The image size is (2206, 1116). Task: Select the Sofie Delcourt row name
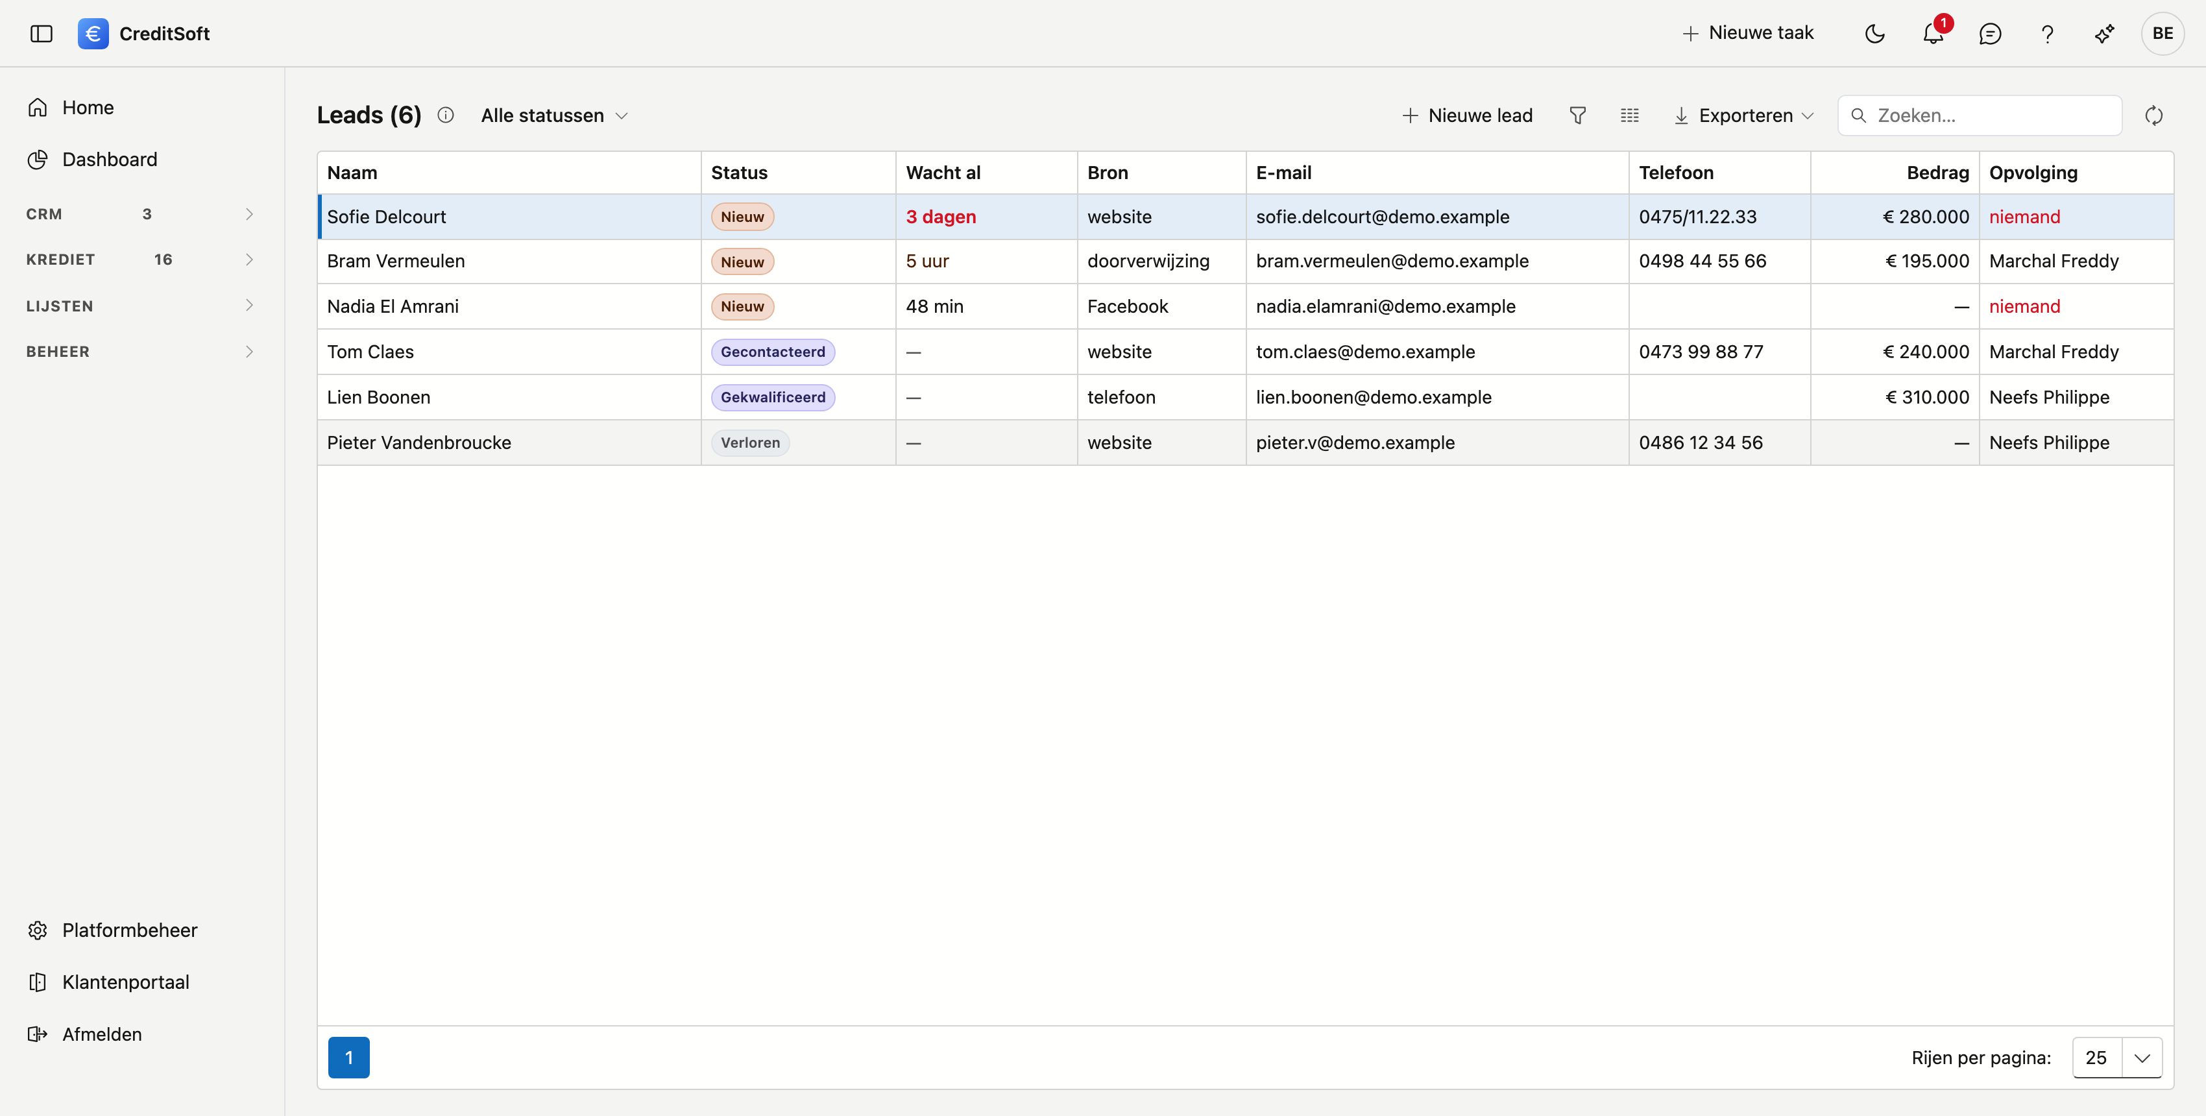pyautogui.click(x=386, y=217)
